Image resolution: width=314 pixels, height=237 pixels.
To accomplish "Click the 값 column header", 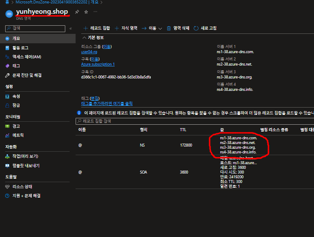I will pos(222,130).
